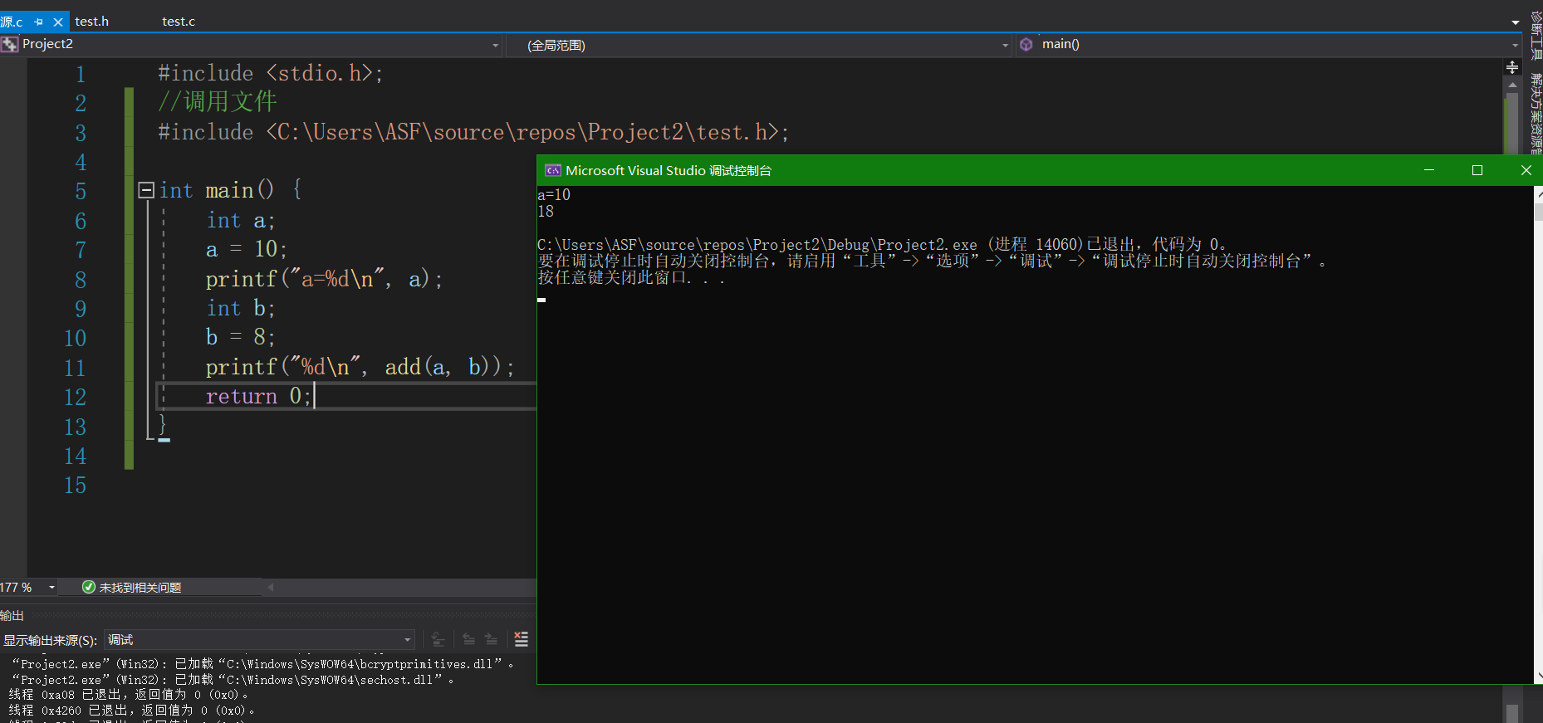Click the bcryptprimitives.dll loaded output line
The height and width of the screenshot is (723, 1543).
pyautogui.click(x=262, y=664)
